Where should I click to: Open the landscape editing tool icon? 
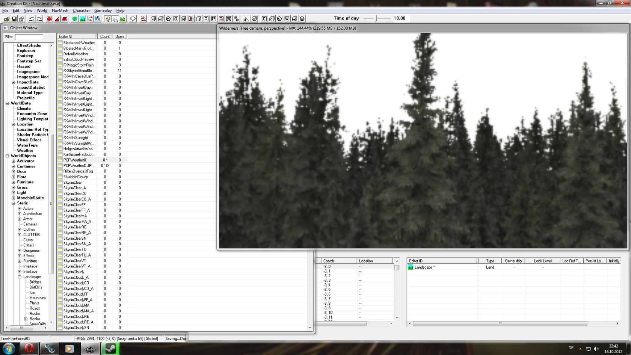click(82, 19)
